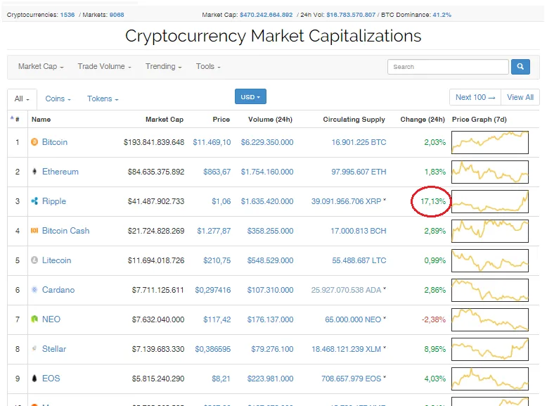Expand the Tools dropdown menu
The image size is (547, 406).
tap(208, 66)
